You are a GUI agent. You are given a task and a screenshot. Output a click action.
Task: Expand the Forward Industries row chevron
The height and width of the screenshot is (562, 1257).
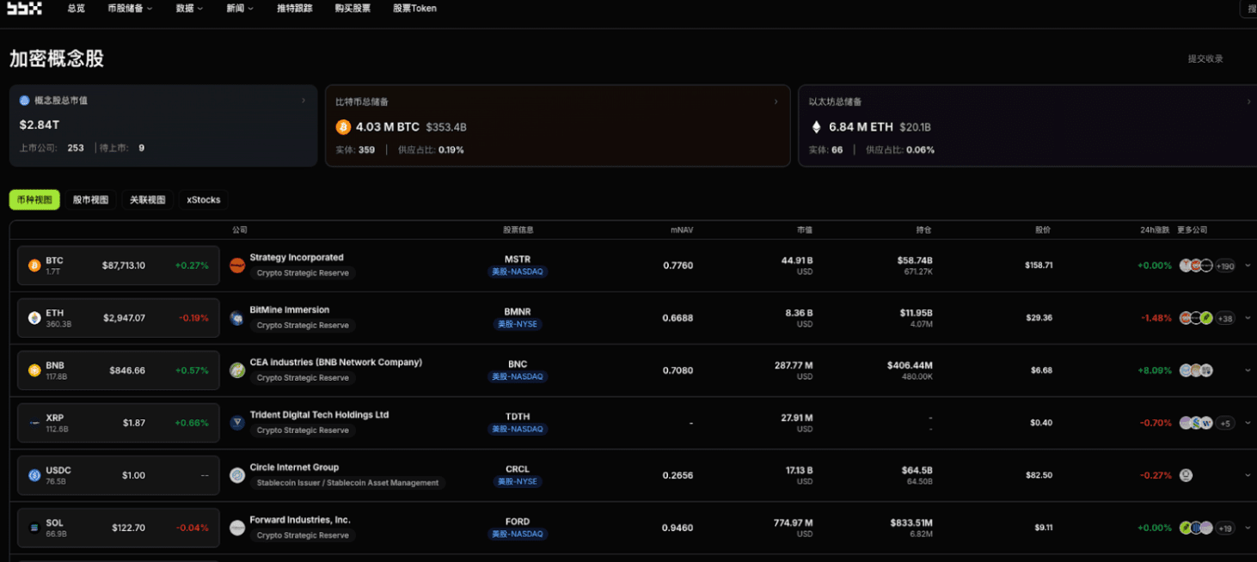1248,528
